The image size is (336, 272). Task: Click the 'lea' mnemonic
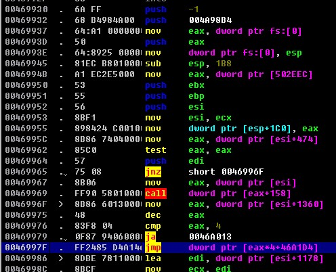(153, 258)
